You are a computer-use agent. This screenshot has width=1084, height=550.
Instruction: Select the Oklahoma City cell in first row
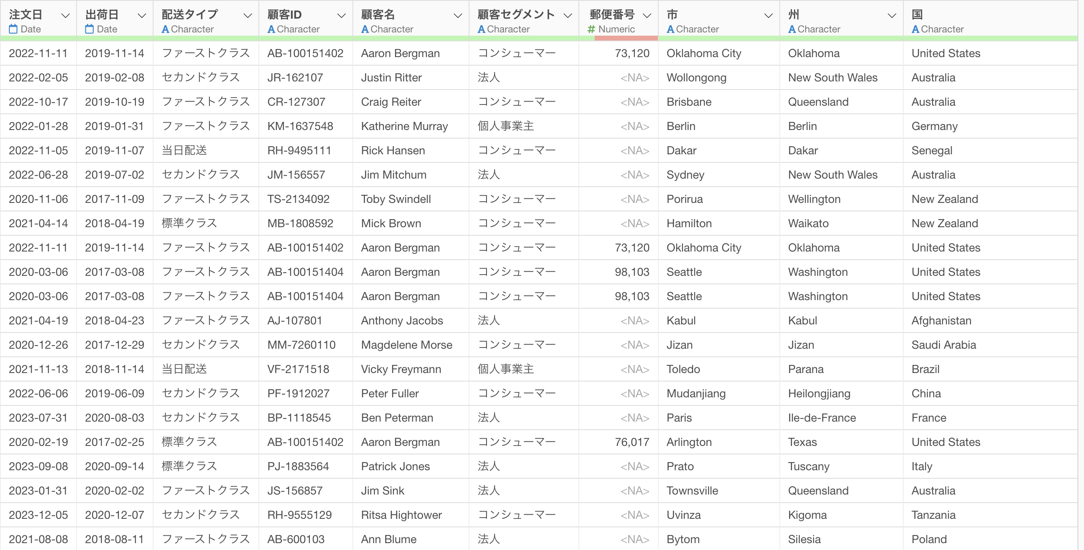coord(704,53)
